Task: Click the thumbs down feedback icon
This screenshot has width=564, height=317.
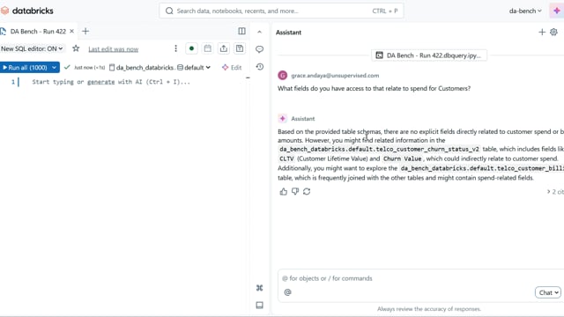Action: point(295,192)
